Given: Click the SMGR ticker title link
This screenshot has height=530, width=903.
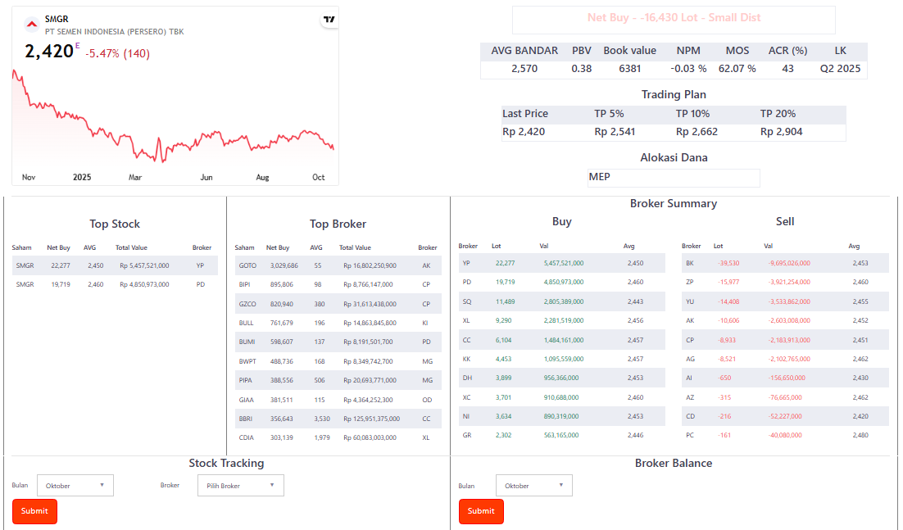Looking at the screenshot, I should [57, 19].
